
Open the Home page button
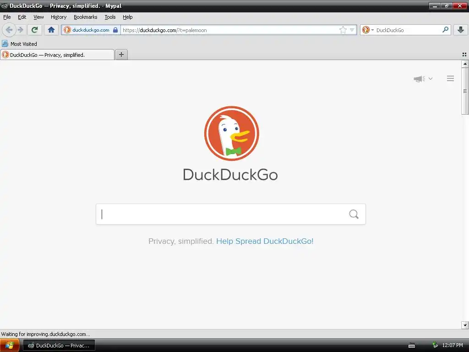tap(51, 30)
